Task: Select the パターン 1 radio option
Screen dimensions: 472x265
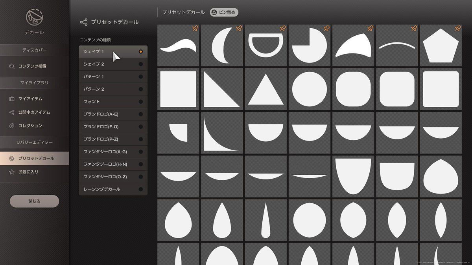Action: (141, 77)
